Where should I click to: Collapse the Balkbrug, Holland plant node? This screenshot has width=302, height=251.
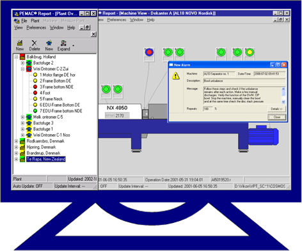16,57
